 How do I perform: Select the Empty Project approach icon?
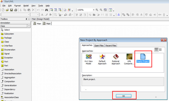(x=143, y=57)
